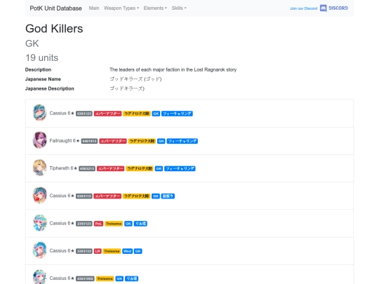
Task: Click yellow Treisema badge in PoL row
Action: pos(114,224)
